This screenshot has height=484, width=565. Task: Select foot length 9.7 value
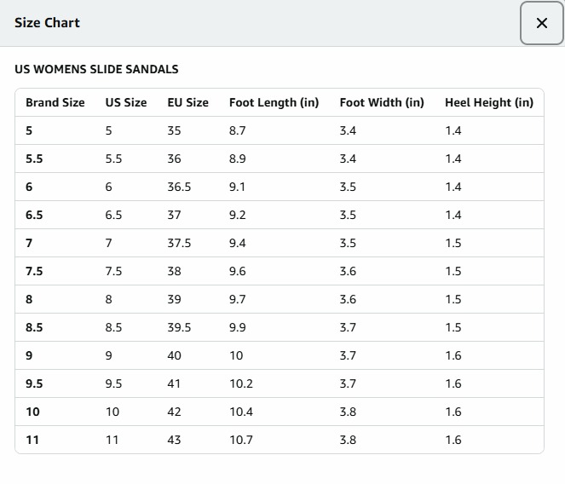[x=238, y=299]
